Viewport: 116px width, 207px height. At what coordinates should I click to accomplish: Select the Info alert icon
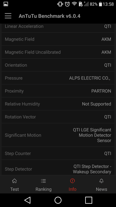click(72, 181)
